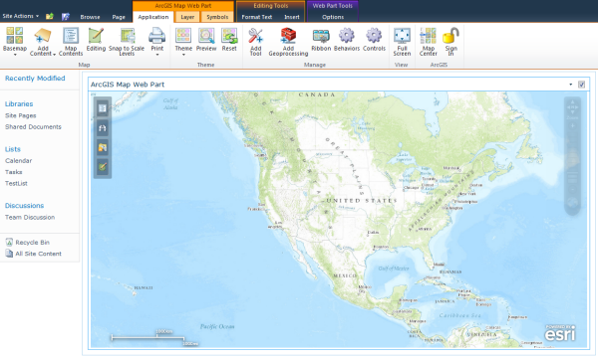Screen dimensions: 598x361
Task: Toggle Snap to Scale Levels
Action: (x=127, y=41)
